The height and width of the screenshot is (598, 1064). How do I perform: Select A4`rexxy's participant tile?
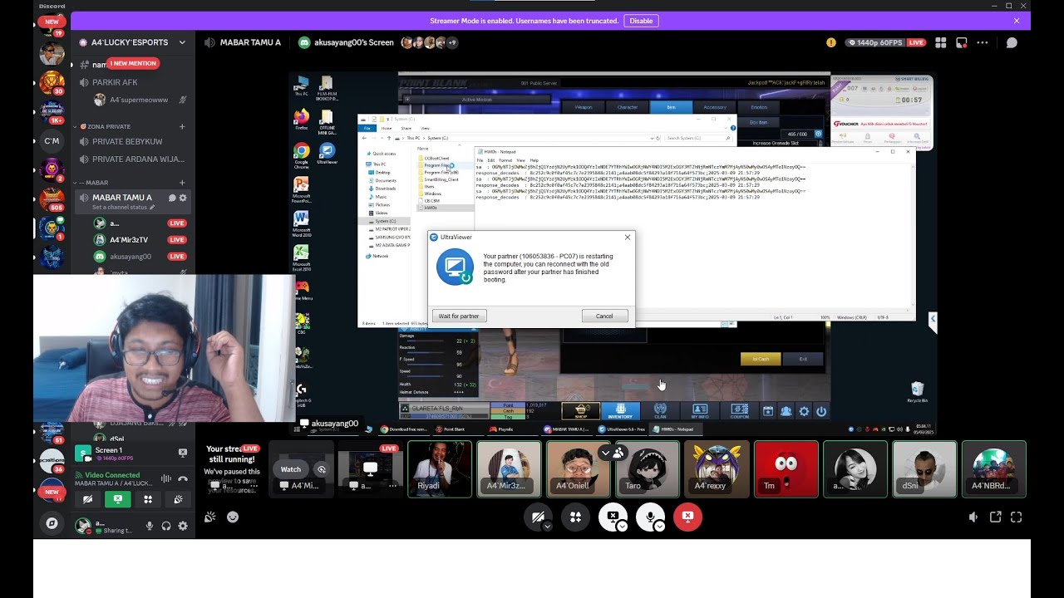coord(717,469)
